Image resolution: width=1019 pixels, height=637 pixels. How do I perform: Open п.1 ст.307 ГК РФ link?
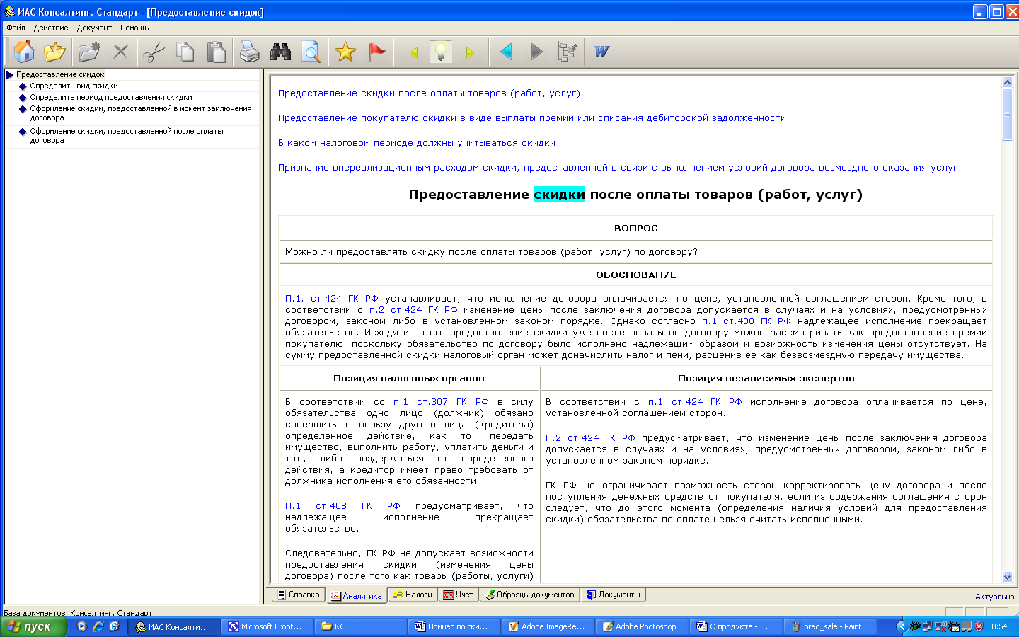(441, 401)
